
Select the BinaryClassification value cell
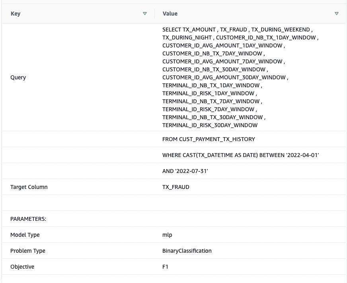[x=250, y=251]
